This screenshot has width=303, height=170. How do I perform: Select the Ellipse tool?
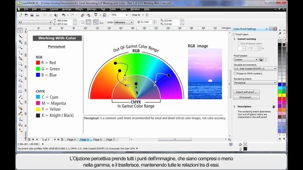20,69
